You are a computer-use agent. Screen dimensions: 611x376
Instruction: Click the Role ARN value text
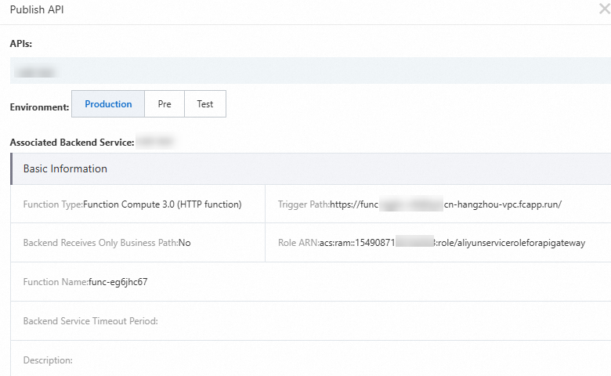452,243
